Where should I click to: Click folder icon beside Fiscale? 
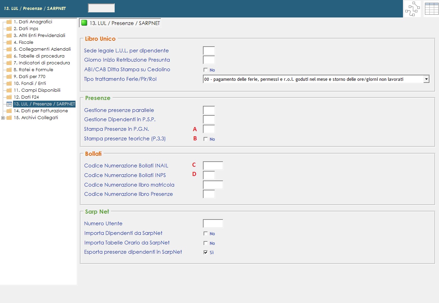pyautogui.click(x=9, y=42)
